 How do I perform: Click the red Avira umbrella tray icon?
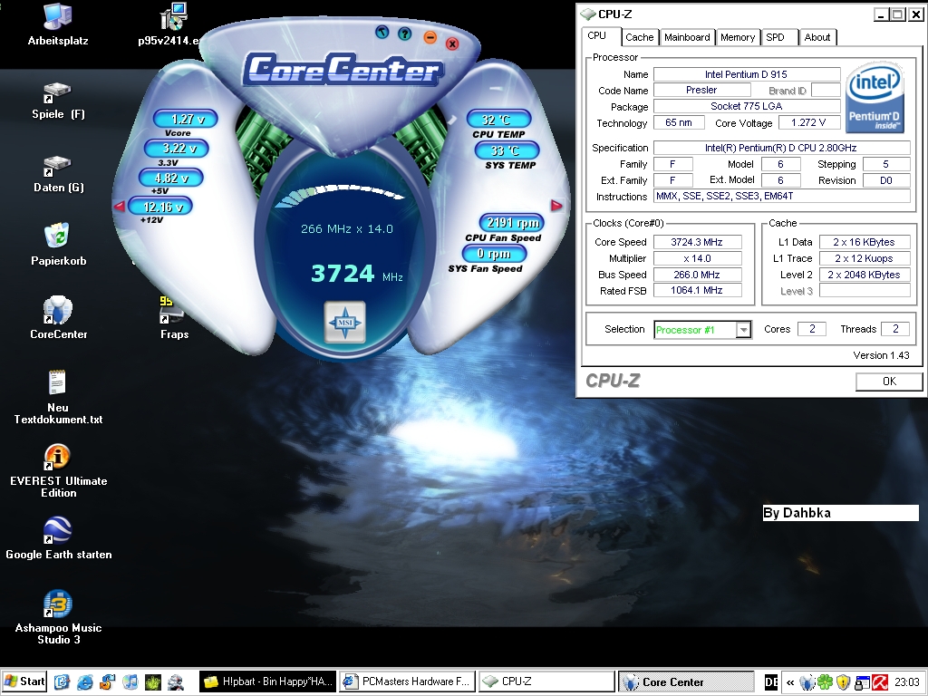880,682
